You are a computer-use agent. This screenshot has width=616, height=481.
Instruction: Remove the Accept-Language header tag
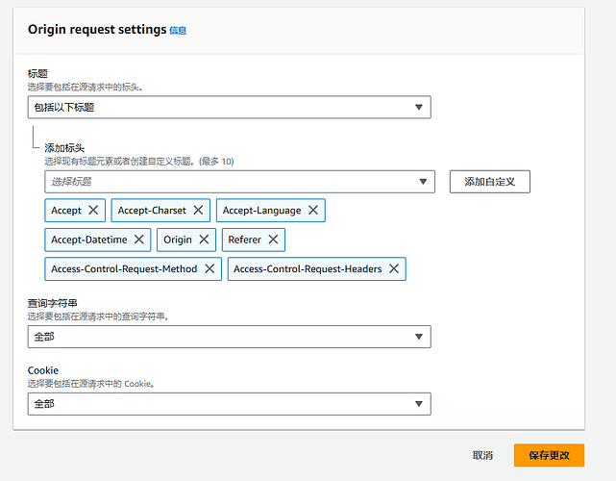pos(313,210)
